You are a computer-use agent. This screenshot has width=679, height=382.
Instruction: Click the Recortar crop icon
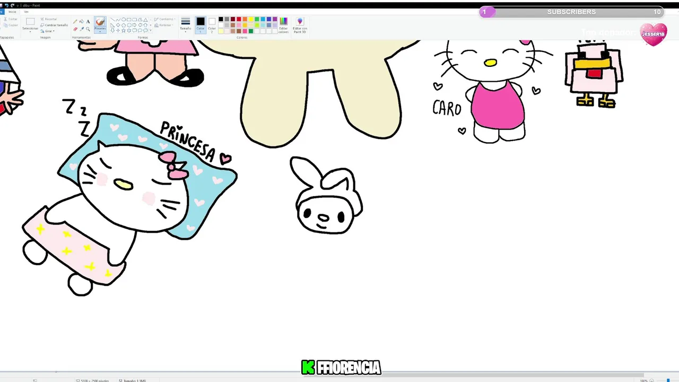(42, 19)
